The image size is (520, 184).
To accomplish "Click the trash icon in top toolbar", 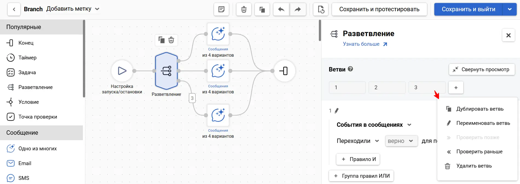I will (244, 10).
